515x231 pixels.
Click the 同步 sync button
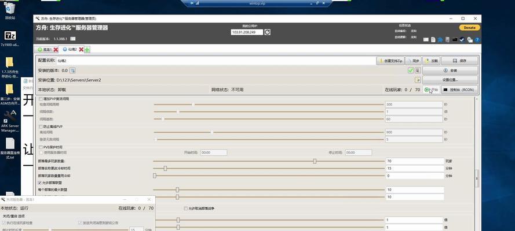coord(413,61)
